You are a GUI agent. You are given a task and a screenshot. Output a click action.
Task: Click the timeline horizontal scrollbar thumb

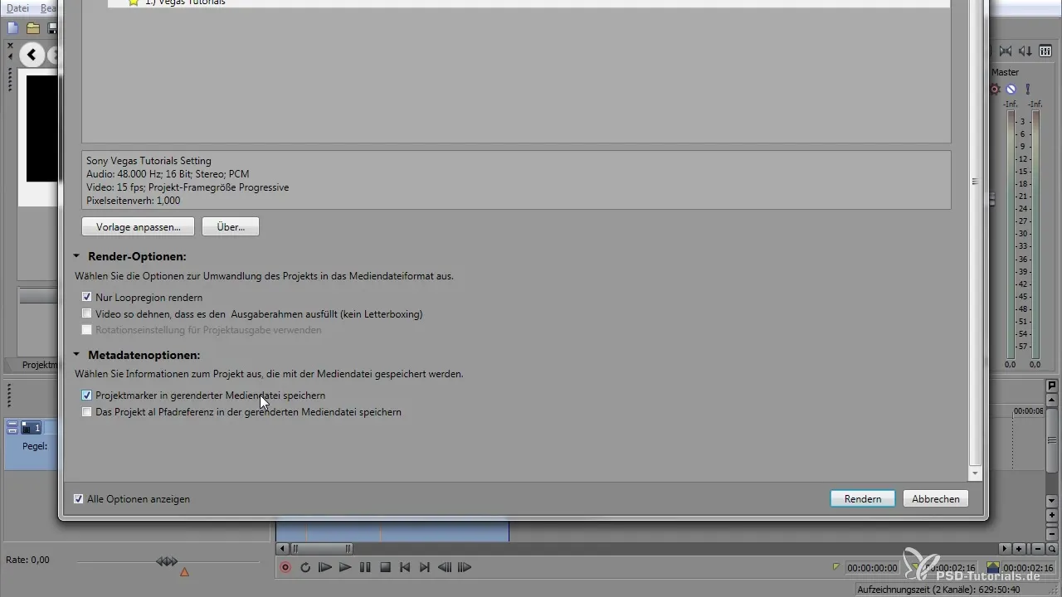[x=320, y=548]
